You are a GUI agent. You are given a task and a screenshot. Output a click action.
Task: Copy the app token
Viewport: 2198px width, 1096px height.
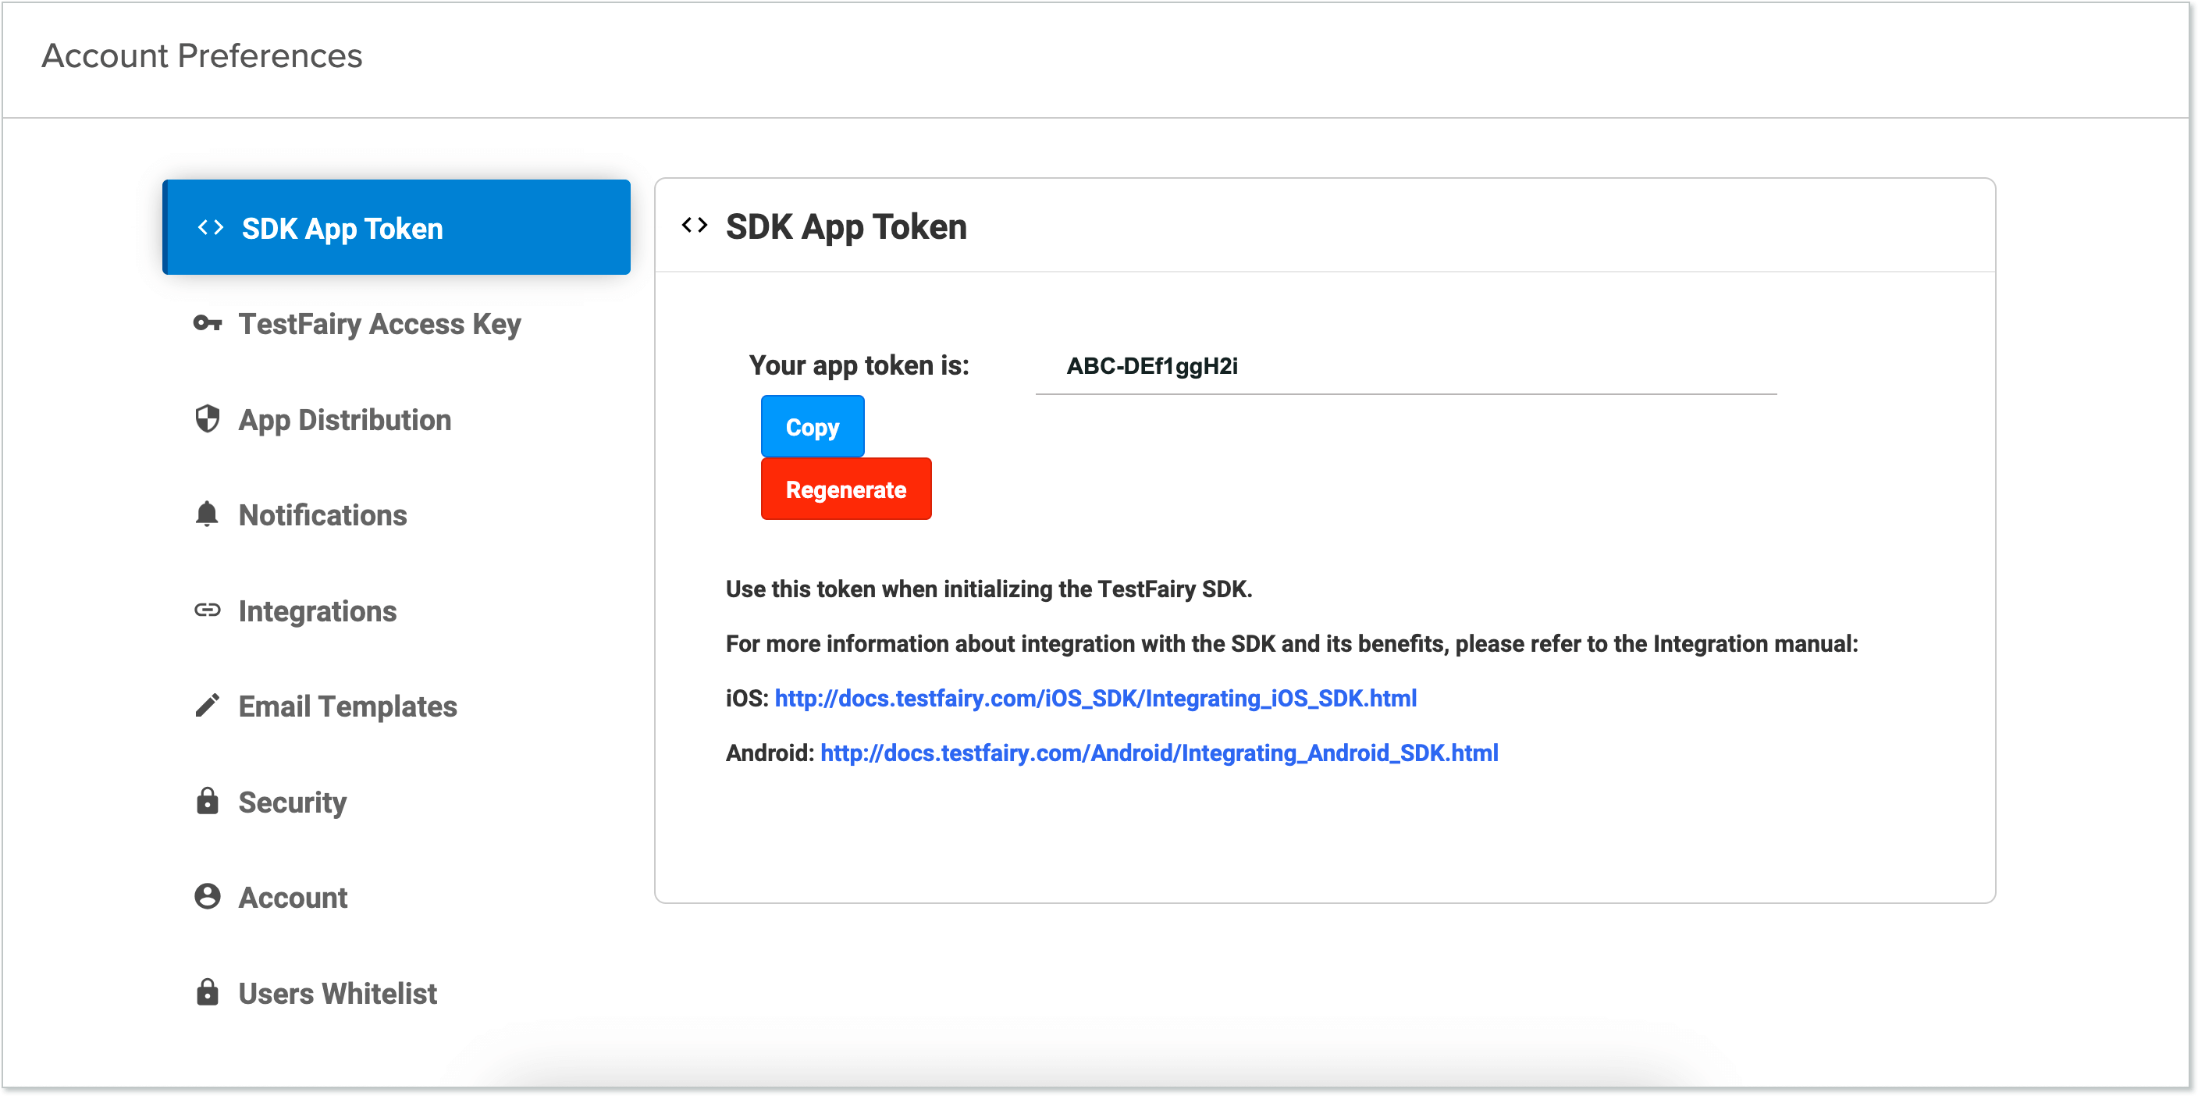tap(812, 426)
